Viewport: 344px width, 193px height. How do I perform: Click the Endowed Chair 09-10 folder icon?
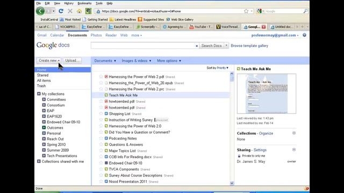point(106,163)
